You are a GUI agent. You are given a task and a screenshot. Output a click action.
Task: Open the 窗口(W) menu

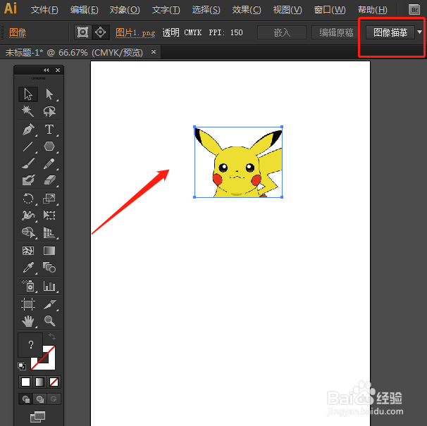coord(330,10)
